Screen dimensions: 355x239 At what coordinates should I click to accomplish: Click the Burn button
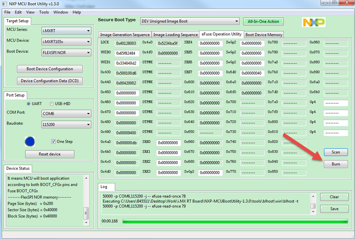tap(336, 164)
